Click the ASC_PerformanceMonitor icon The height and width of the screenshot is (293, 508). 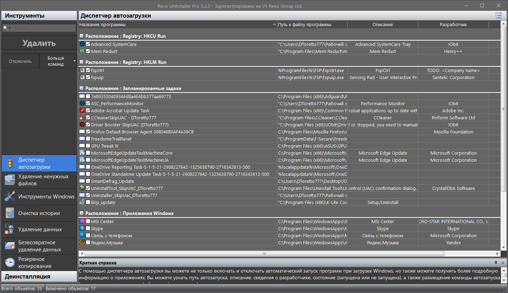(x=82, y=103)
